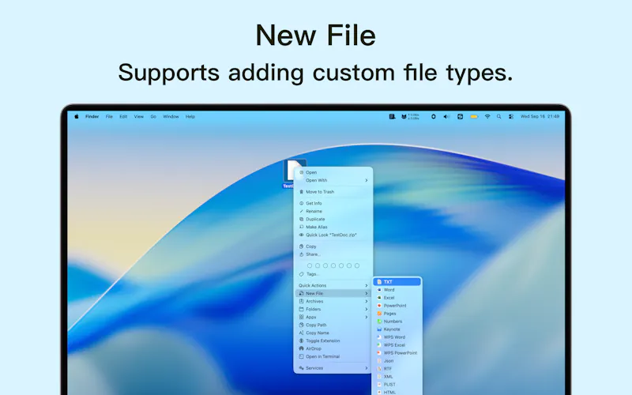The width and height of the screenshot is (632, 395).
Task: Expand the New File submenu arrow
Action: click(x=367, y=293)
